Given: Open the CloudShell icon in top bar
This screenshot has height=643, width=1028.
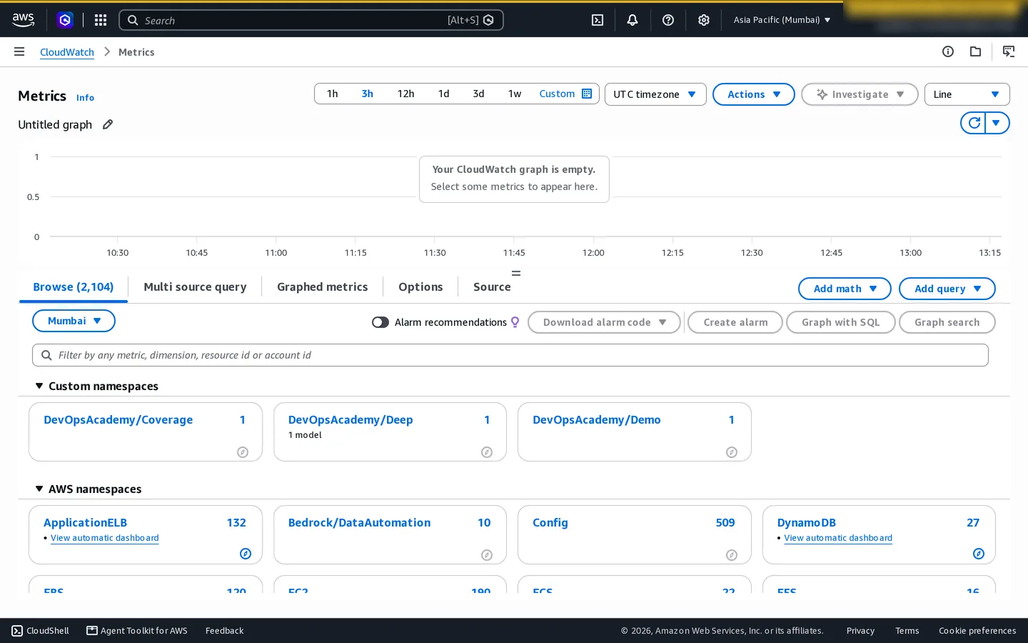Looking at the screenshot, I should (598, 20).
